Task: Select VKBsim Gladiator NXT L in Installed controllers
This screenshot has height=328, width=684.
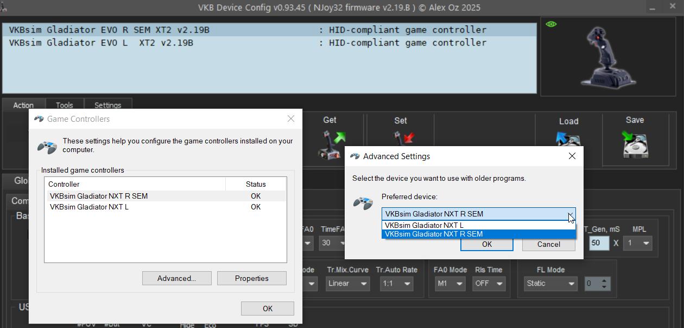Action: tap(165, 207)
